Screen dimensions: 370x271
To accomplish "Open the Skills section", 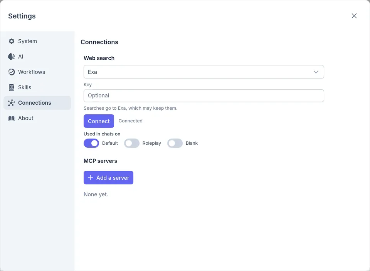I will click(x=37, y=87).
